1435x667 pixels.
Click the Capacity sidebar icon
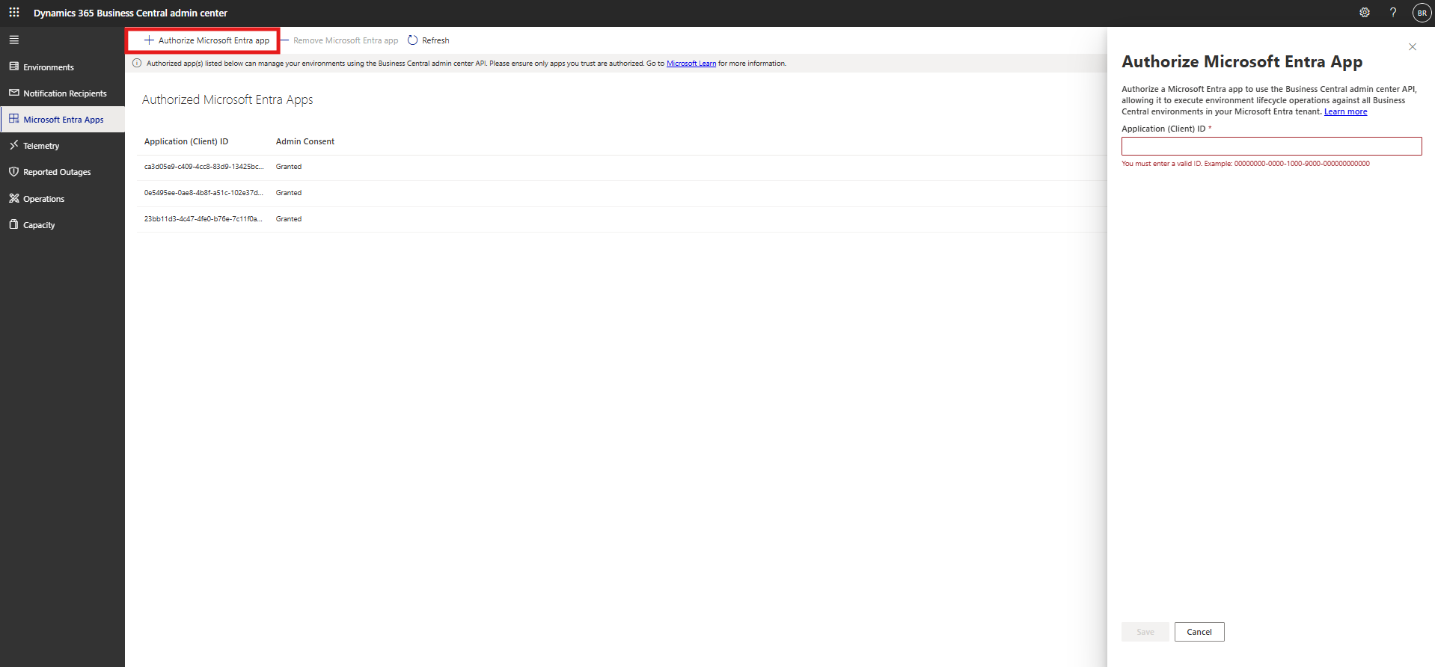point(13,224)
